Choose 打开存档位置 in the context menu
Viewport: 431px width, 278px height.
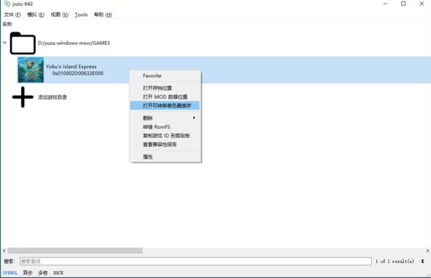pyautogui.click(x=165, y=88)
